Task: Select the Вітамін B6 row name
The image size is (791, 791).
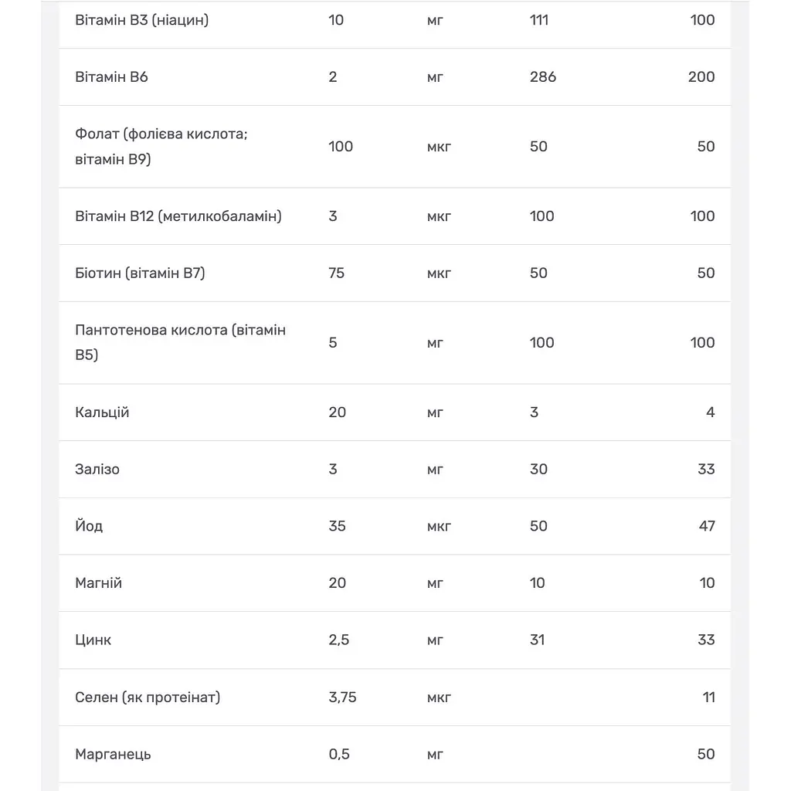Action: [x=111, y=77]
